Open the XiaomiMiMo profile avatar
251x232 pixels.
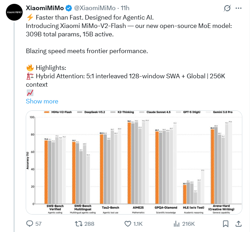pos(13,13)
